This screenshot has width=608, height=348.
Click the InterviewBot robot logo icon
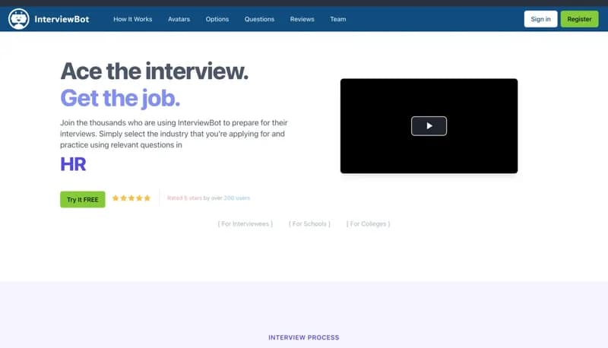pos(18,18)
